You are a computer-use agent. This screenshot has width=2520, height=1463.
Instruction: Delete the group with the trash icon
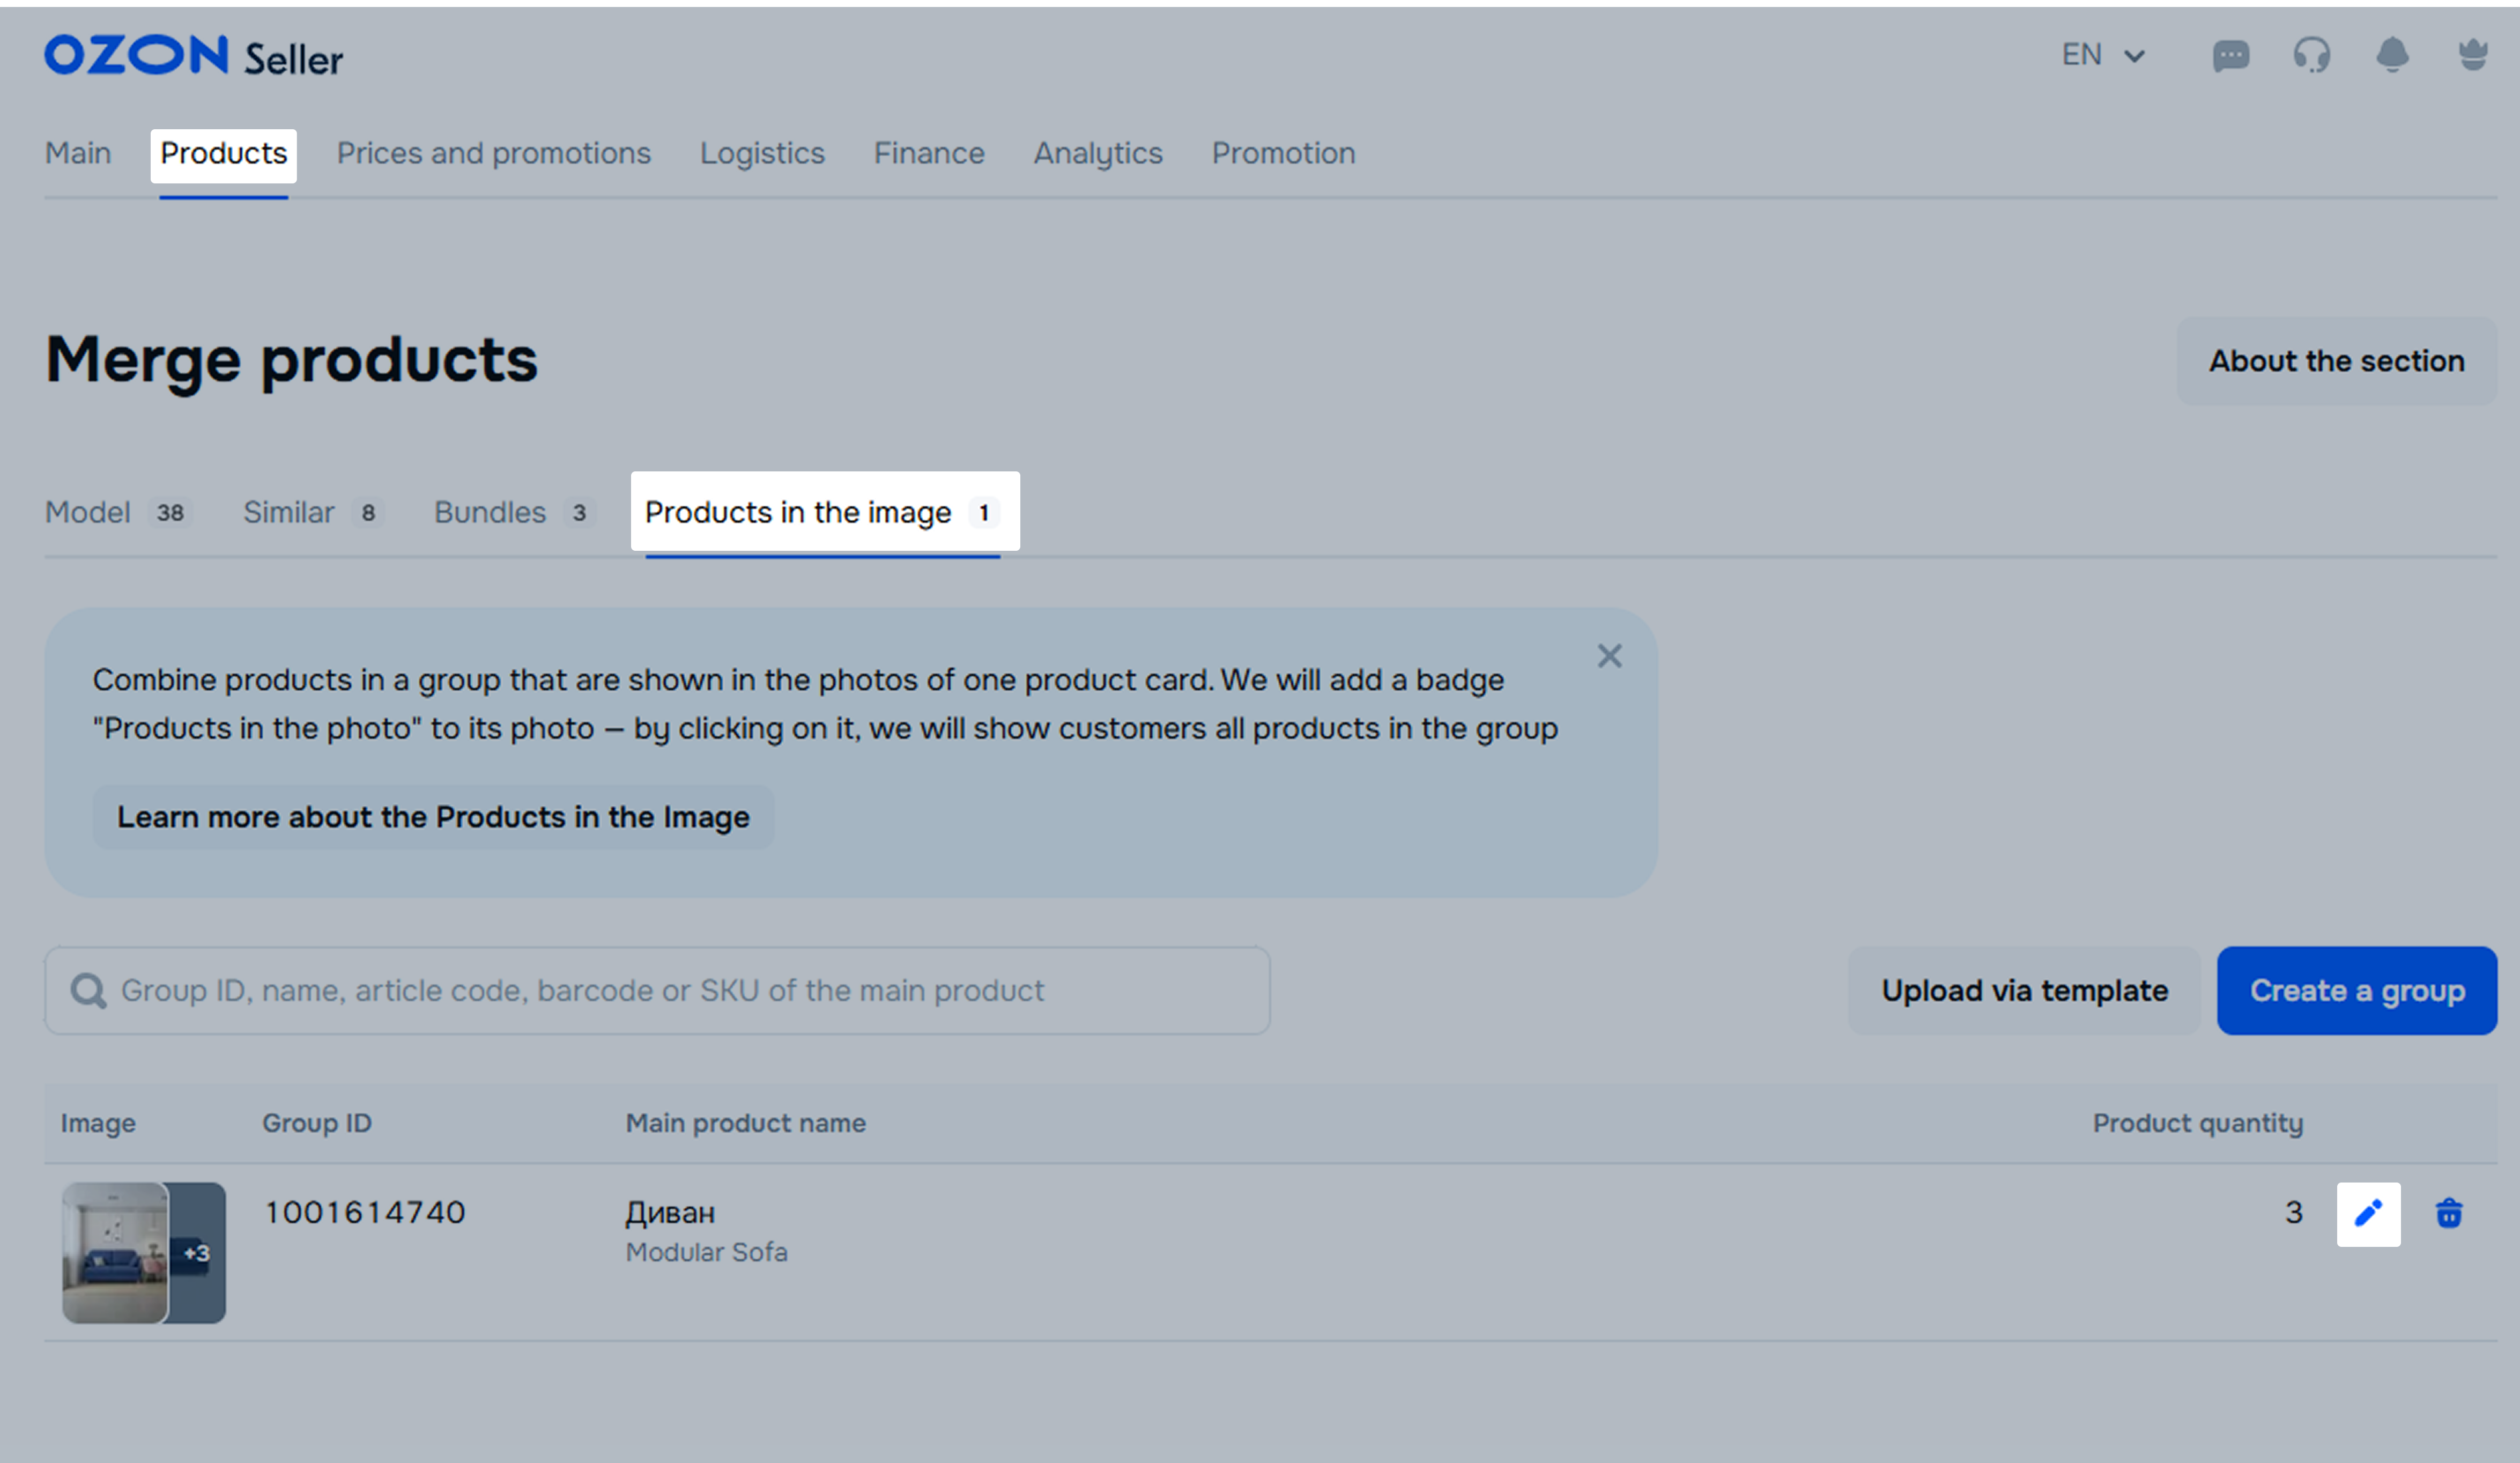click(2449, 1214)
